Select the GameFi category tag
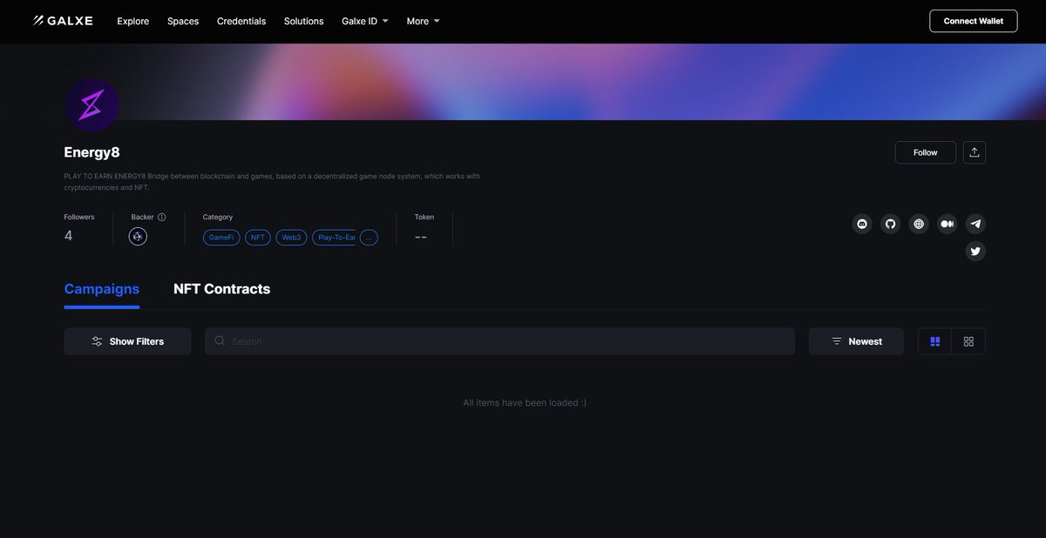 point(221,238)
